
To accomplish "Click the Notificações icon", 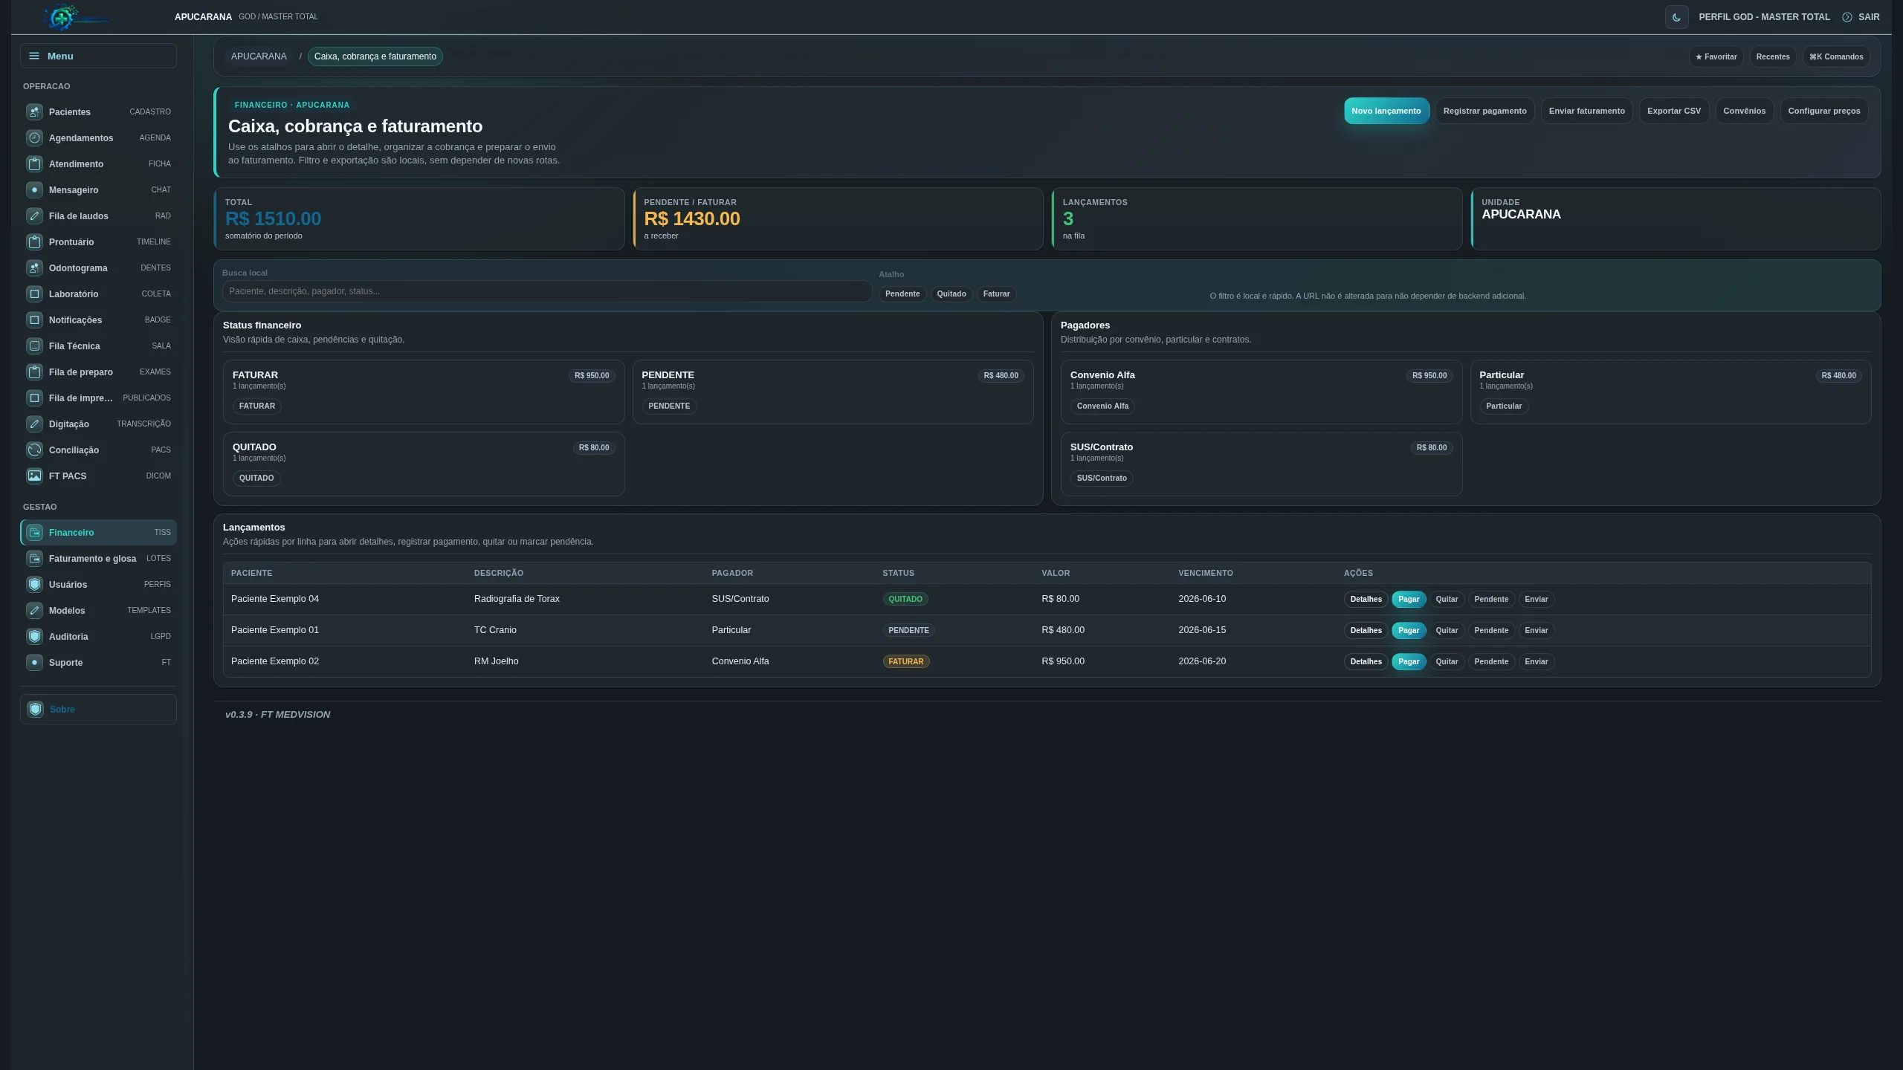I will click(34, 320).
